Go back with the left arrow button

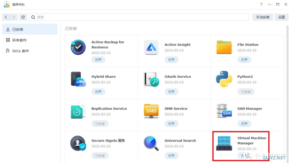point(6,17)
